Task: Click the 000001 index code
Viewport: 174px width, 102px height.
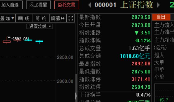Action: [105, 5]
